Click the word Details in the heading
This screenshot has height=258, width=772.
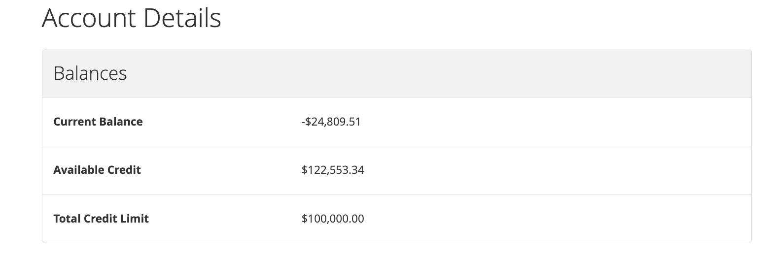tap(183, 18)
